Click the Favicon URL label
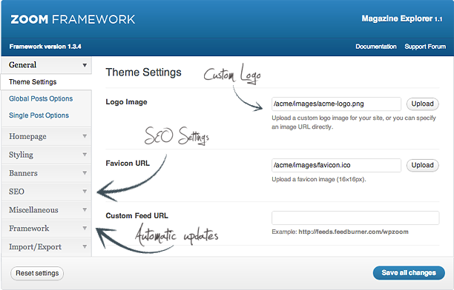 pos(128,163)
